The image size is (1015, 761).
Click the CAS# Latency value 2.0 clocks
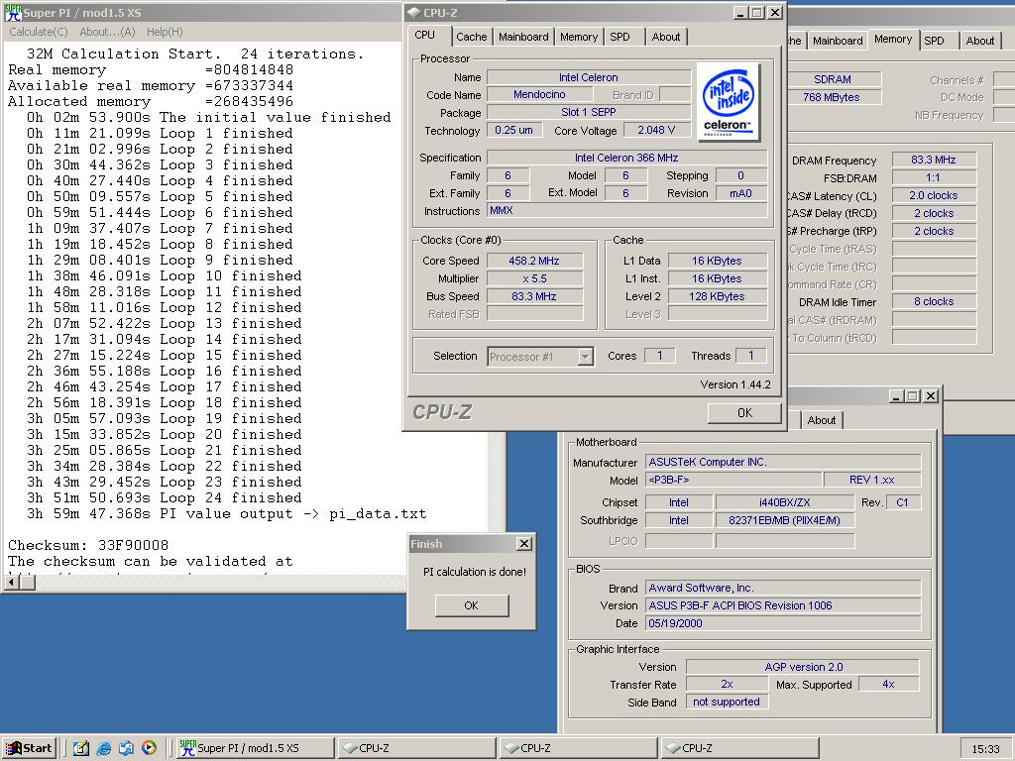pyautogui.click(x=934, y=195)
